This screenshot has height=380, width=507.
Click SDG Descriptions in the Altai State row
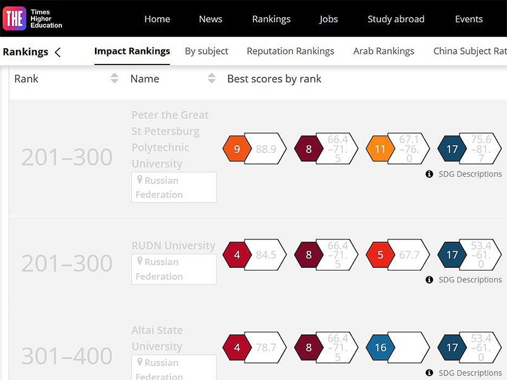click(470, 373)
